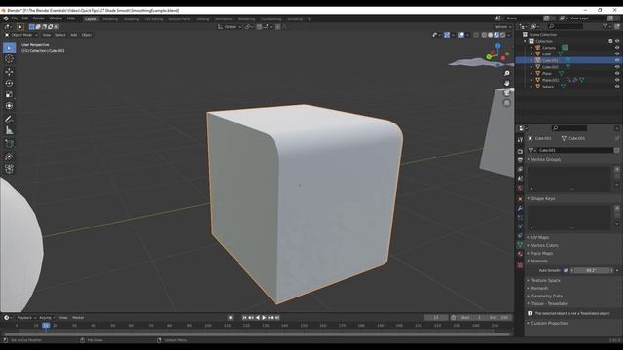Activate the Rotate tool
The height and width of the screenshot is (350, 623).
tap(9, 84)
